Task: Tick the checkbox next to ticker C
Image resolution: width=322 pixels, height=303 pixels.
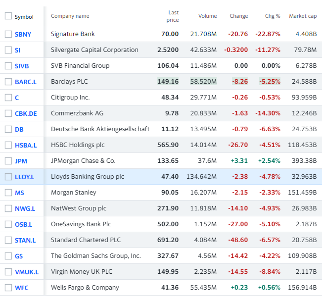Action: tap(8, 98)
